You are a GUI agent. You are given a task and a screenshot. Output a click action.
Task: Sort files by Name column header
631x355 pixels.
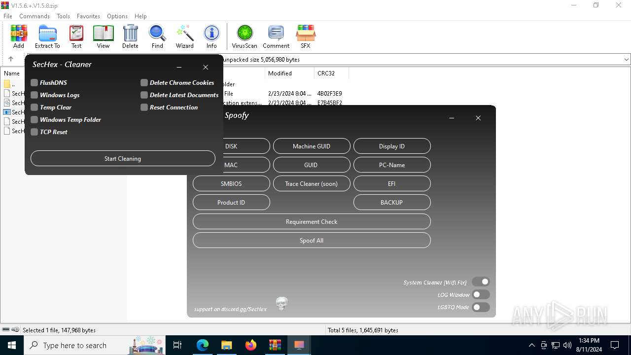pyautogui.click(x=13, y=73)
